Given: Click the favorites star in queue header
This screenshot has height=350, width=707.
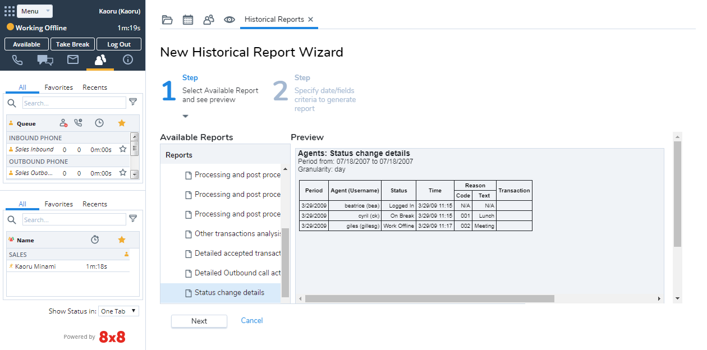Looking at the screenshot, I should tap(122, 123).
